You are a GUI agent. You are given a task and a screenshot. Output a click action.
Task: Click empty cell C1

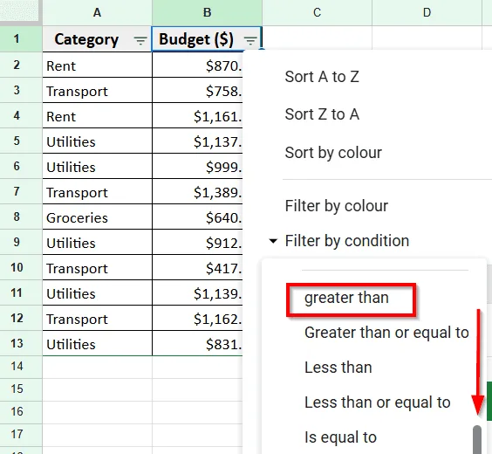pos(317,38)
